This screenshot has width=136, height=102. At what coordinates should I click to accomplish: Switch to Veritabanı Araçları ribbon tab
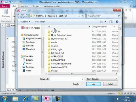[x=52, y=6]
